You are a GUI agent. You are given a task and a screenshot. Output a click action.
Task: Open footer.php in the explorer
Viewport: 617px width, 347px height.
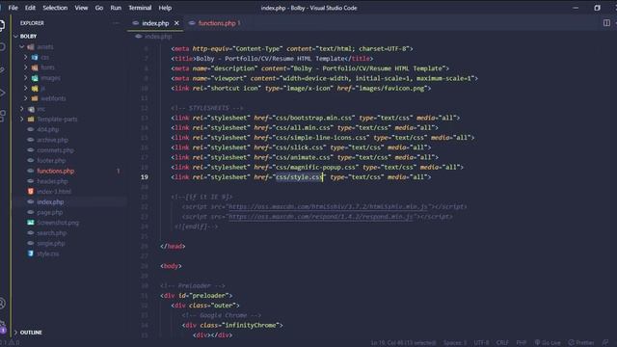pyautogui.click(x=51, y=161)
